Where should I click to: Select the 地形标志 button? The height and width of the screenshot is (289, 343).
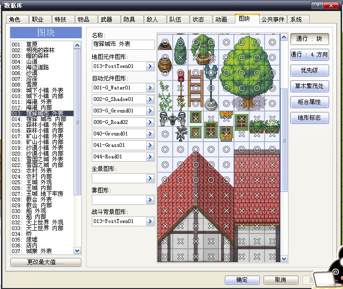pyautogui.click(x=310, y=118)
